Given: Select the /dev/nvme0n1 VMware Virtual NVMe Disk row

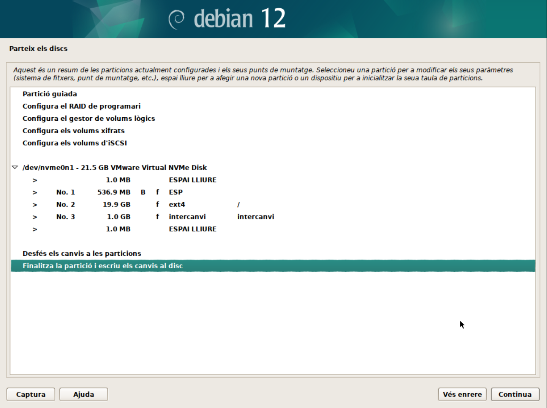Looking at the screenshot, I should coord(273,167).
